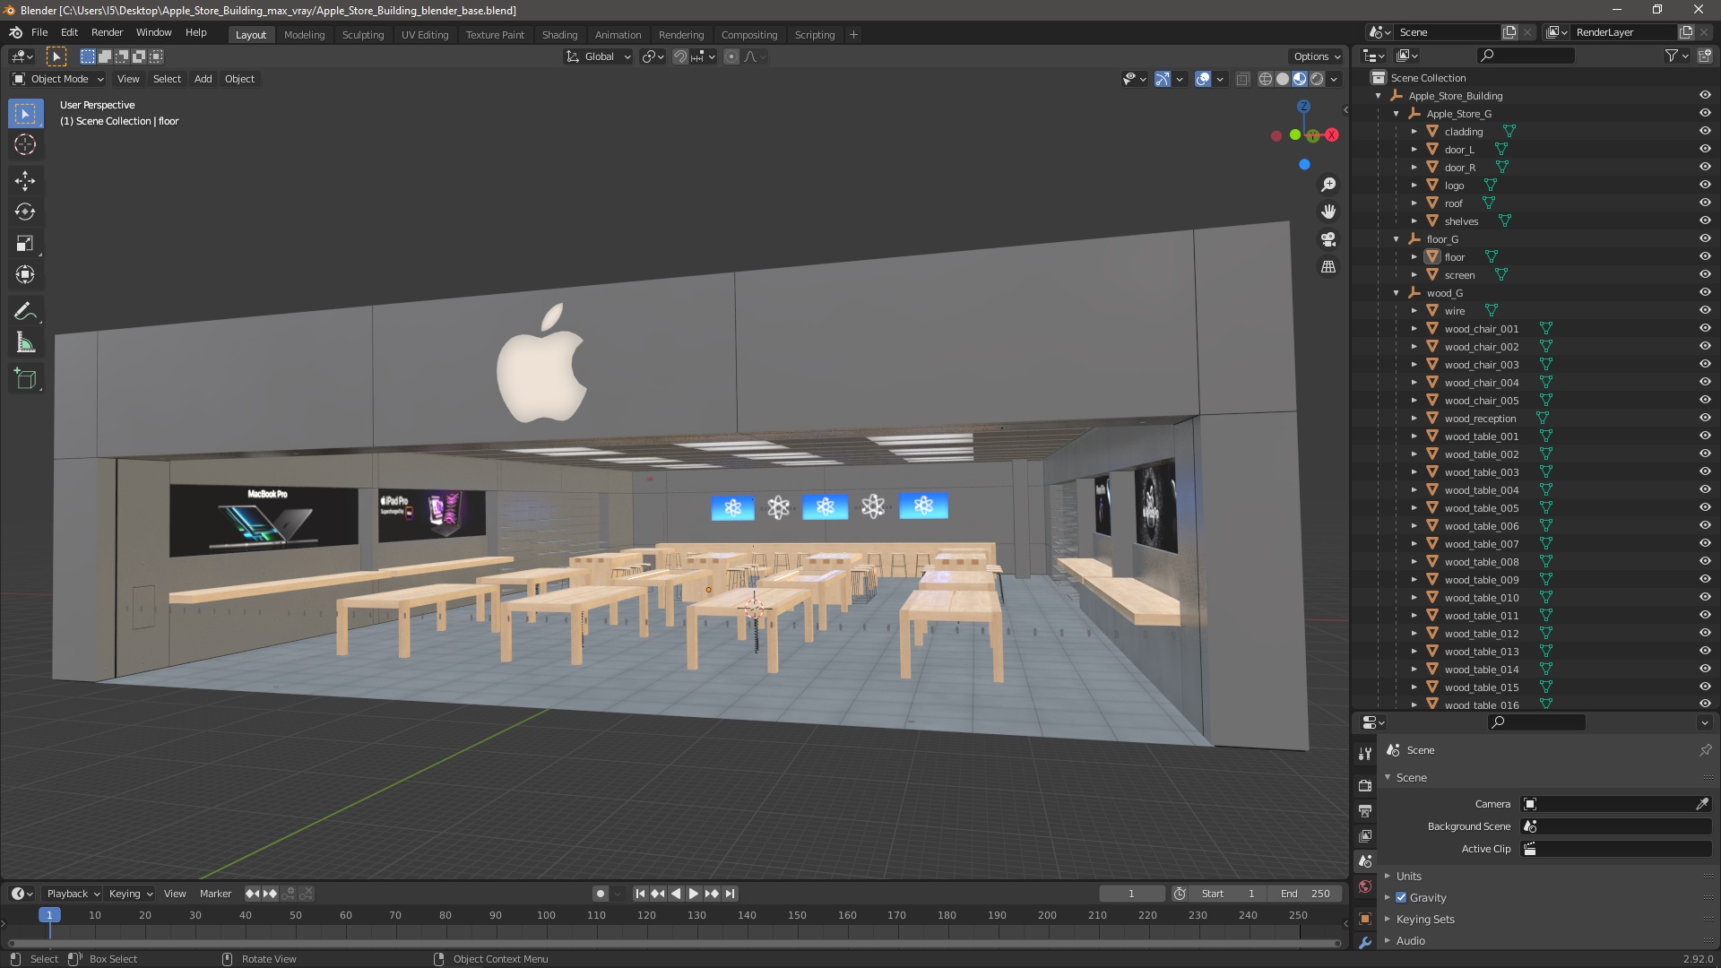Click the timeline frame 1 playhead
Image resolution: width=1721 pixels, height=968 pixels.
(x=49, y=915)
